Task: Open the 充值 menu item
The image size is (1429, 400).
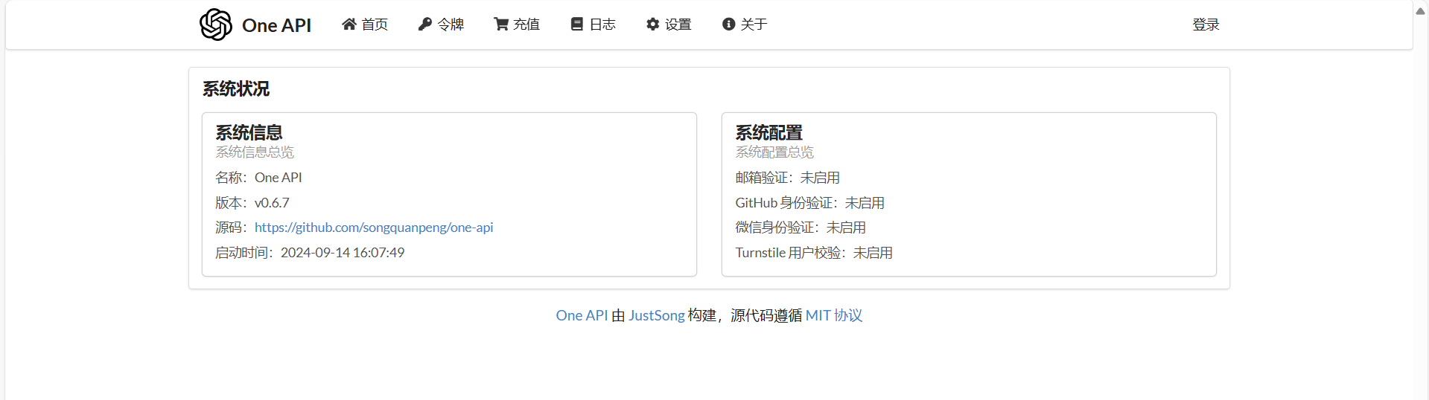Action: (x=517, y=25)
